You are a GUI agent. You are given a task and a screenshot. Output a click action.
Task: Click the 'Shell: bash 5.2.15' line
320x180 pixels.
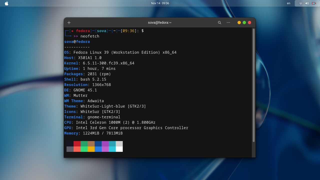point(85,79)
